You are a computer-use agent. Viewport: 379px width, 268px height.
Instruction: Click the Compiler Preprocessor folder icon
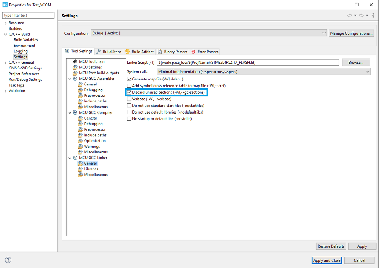(80, 129)
